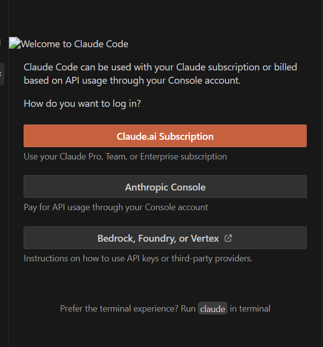323x347 pixels.
Task: Click the vertical divider left of the welcome panel
Action: pyautogui.click(x=8, y=197)
